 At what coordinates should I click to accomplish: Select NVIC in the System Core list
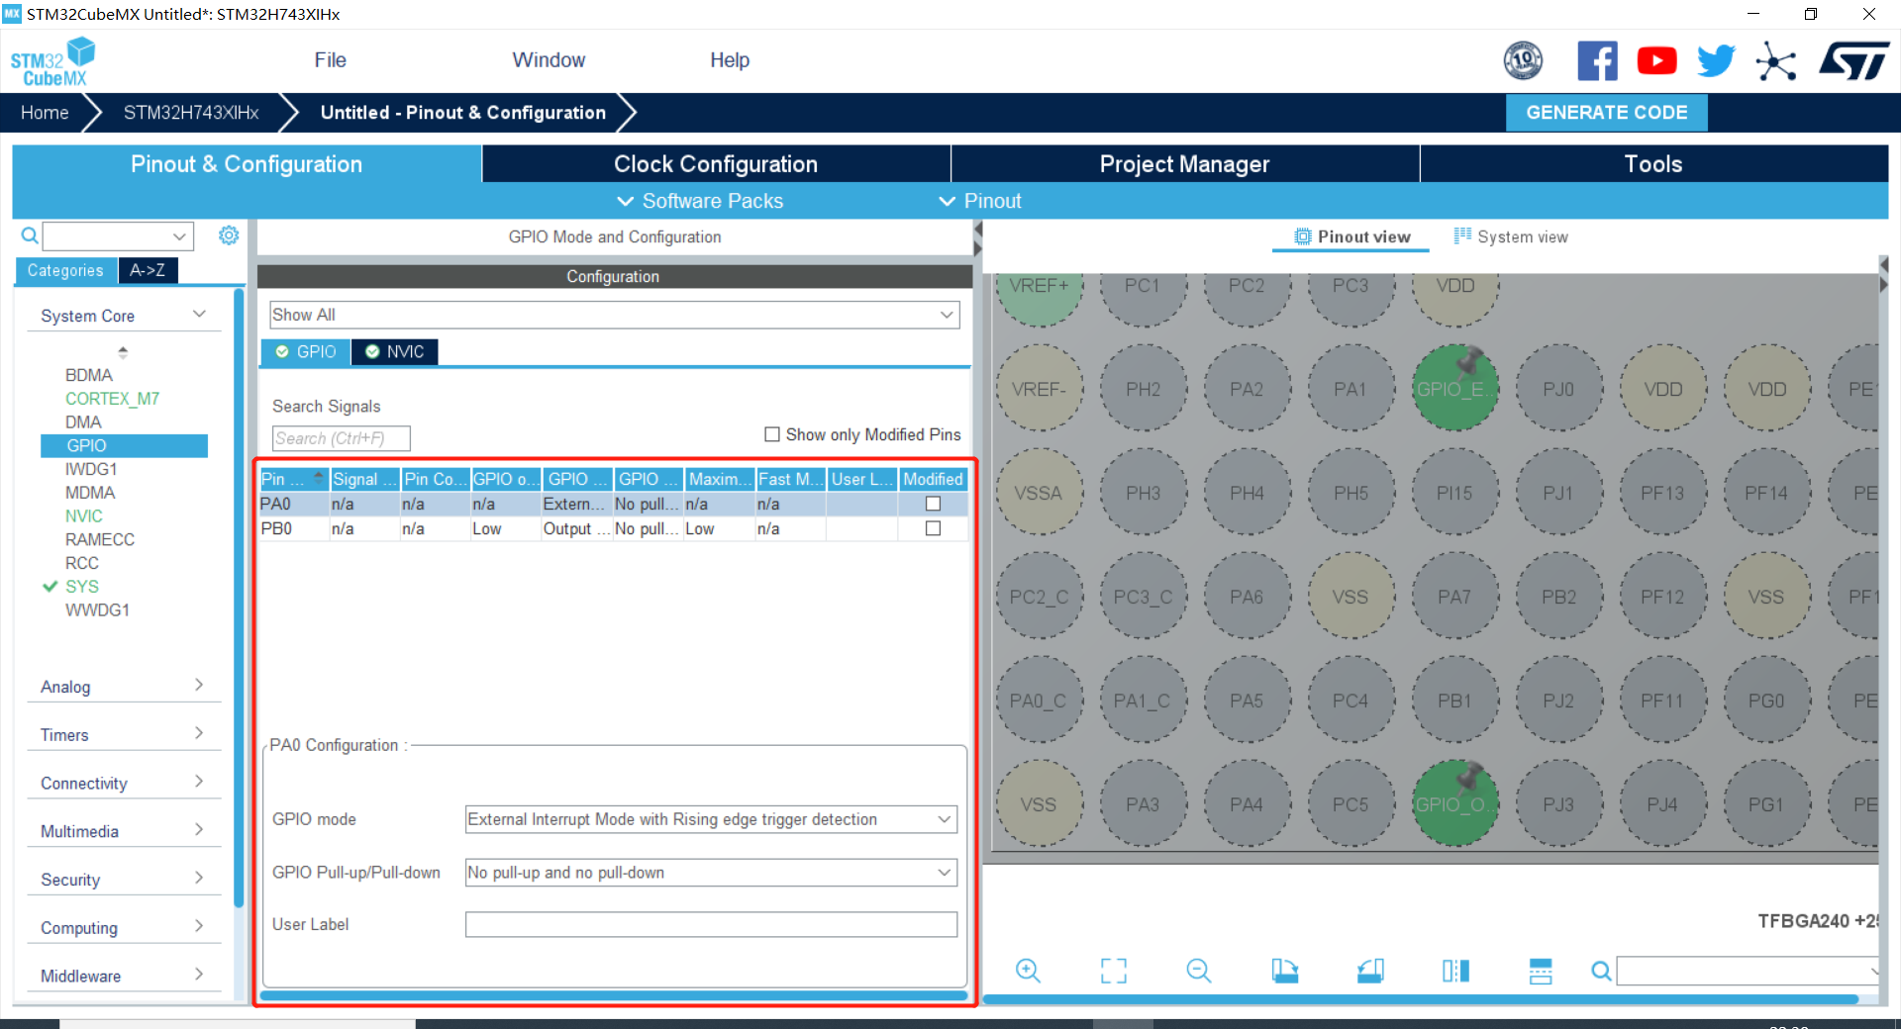point(84,515)
